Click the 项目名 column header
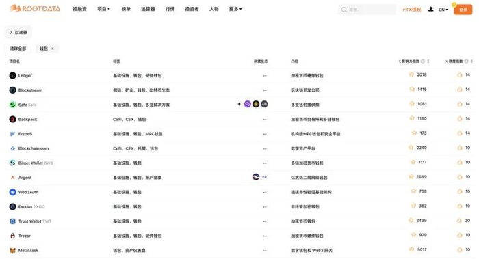Screen dimensions: 479x259 (x=14, y=62)
